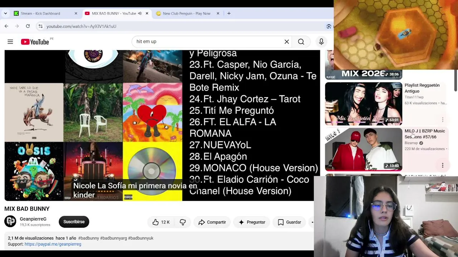Screen dimensions: 458x257
Task: Click the 19,3 K suscriptores text
Action: click(35, 225)
